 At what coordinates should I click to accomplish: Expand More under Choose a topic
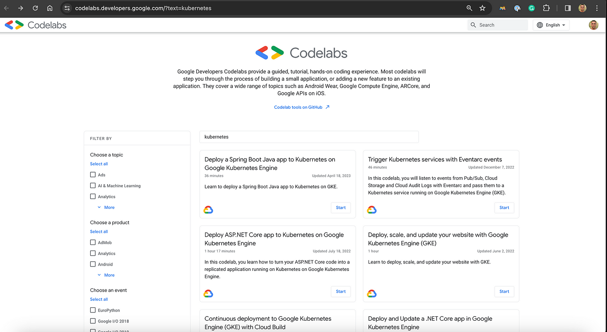tap(106, 207)
